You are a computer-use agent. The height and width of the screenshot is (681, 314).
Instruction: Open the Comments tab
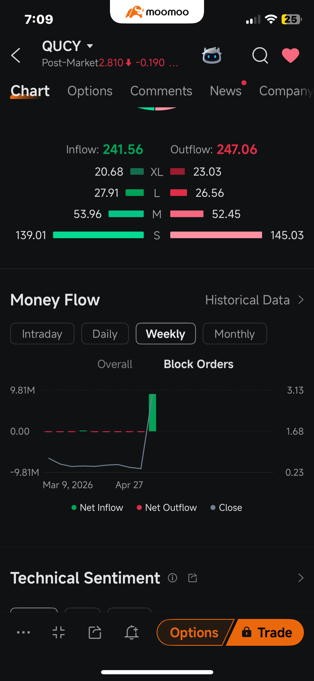click(x=161, y=91)
